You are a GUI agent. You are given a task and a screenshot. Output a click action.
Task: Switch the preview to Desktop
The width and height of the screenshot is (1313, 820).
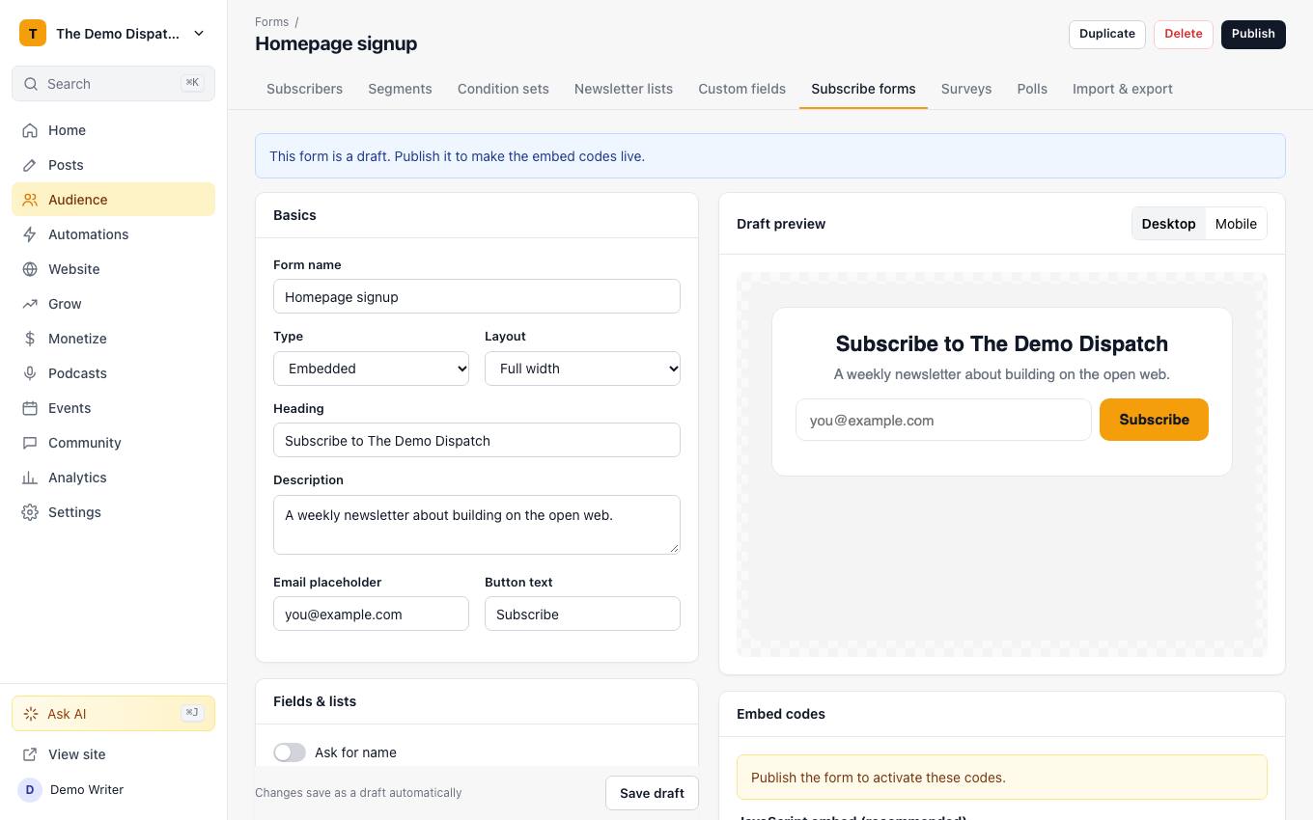coord(1168,224)
